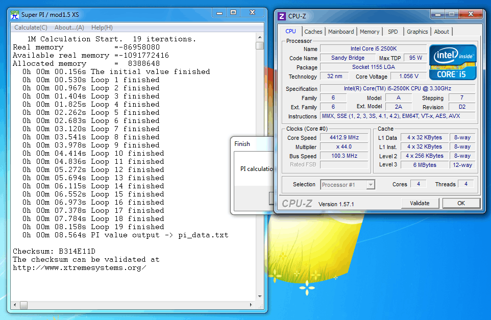The height and width of the screenshot is (320, 491).
Task: Click the Instructions field listing MMX, SSE
Action: click(x=398, y=116)
